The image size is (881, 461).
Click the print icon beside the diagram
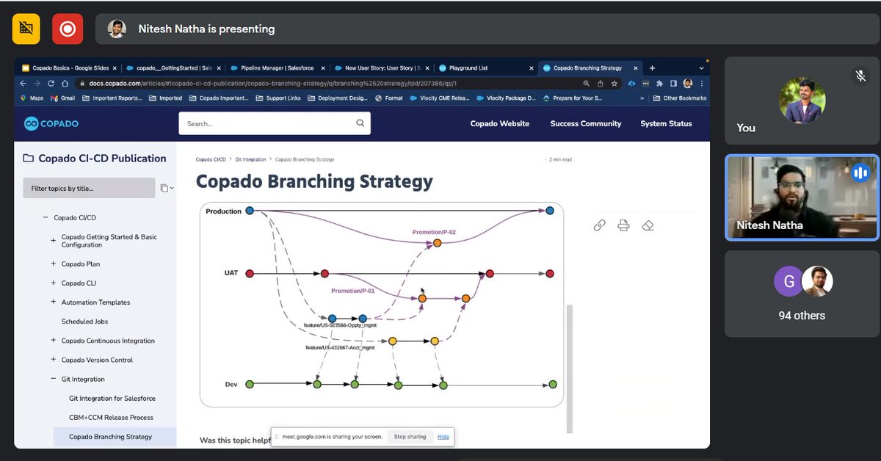pos(623,225)
